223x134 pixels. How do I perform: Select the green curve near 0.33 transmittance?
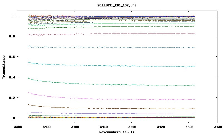(x=111, y=85)
